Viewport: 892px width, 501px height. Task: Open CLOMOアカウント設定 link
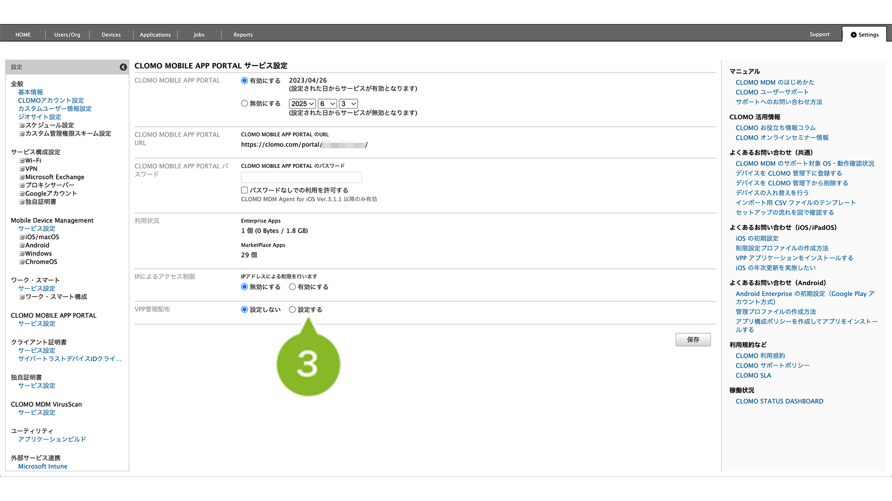[51, 100]
